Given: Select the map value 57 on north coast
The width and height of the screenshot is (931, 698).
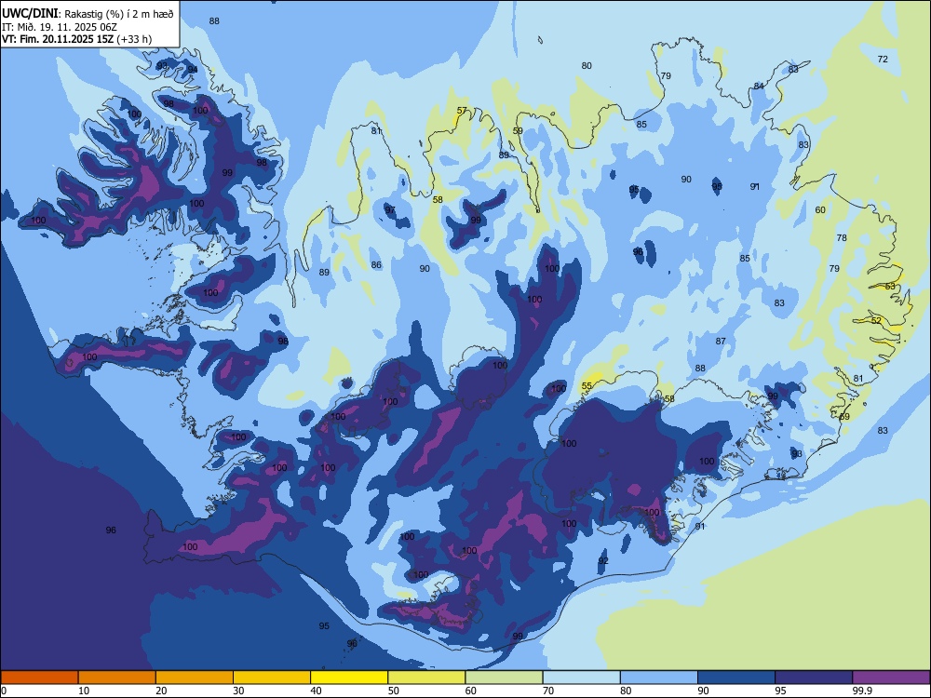Looking at the screenshot, I should [462, 111].
